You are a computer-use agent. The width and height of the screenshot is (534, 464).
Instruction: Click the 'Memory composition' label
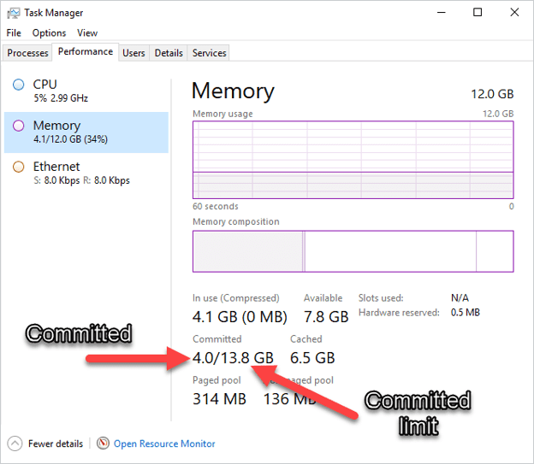[236, 222]
